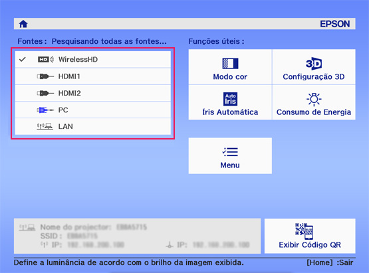Click the blurred projector network info panel
Screen dimensions: 369x273
point(137,236)
